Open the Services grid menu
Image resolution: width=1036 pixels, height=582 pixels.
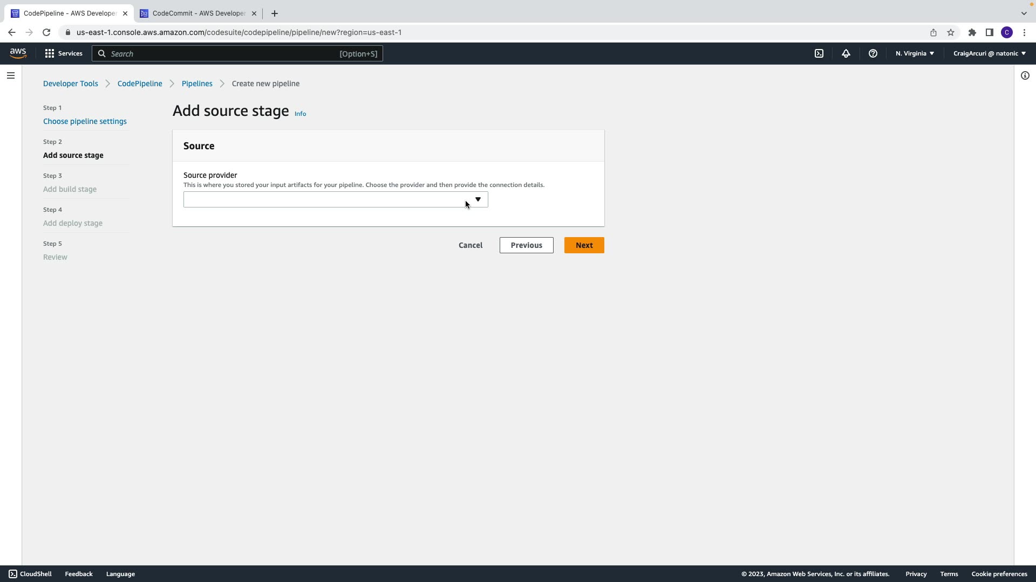64,53
